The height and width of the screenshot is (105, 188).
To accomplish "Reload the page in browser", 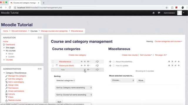I will point(10,8).
